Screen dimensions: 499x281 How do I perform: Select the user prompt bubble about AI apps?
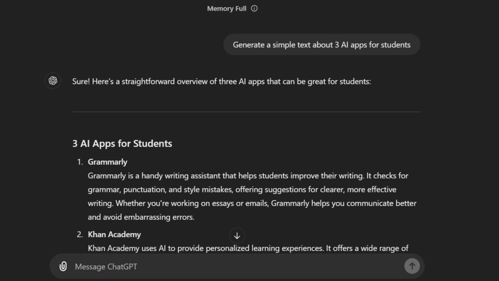tap(322, 45)
